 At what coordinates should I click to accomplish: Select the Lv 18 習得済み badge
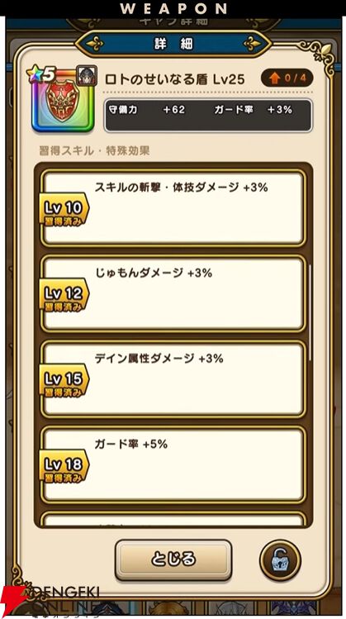click(64, 467)
